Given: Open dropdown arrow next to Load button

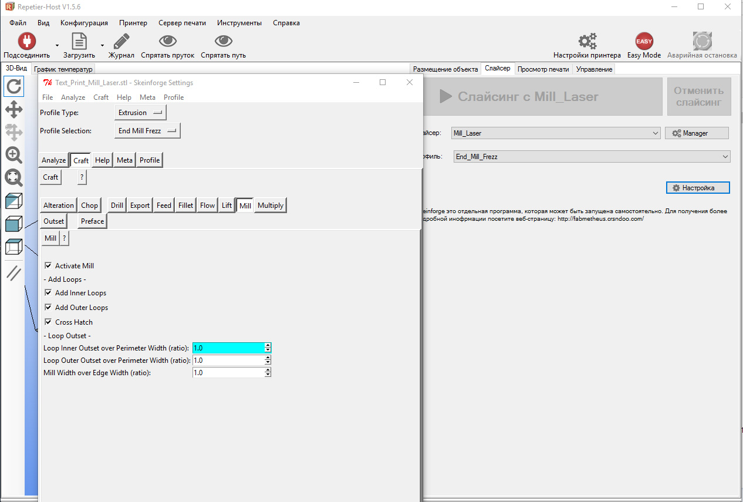Looking at the screenshot, I should [102, 45].
